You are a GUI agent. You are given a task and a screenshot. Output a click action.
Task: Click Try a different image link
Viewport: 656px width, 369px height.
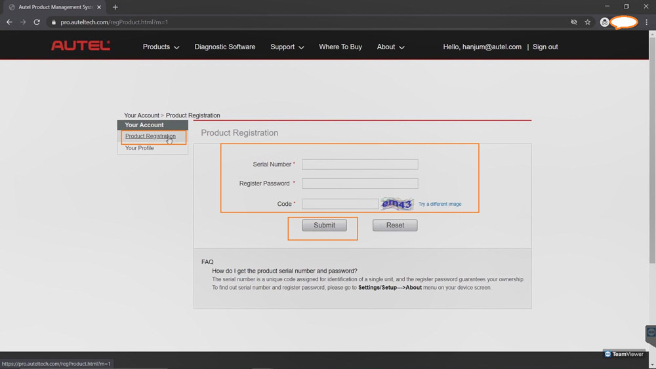click(440, 204)
